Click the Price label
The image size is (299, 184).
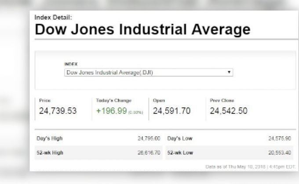pyautogui.click(x=45, y=100)
